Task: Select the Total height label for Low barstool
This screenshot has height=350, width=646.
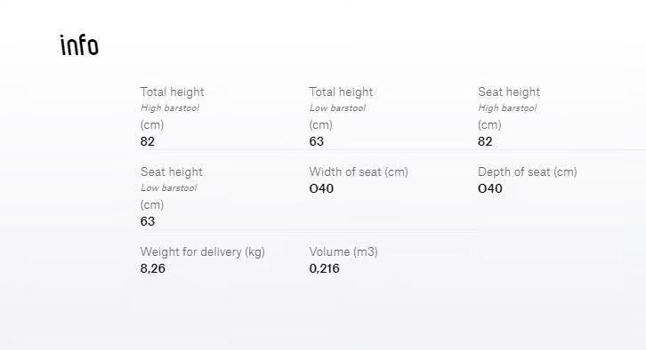Action: pos(341,91)
